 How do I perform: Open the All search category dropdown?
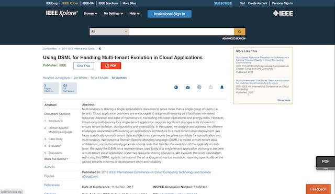click(x=109, y=31)
